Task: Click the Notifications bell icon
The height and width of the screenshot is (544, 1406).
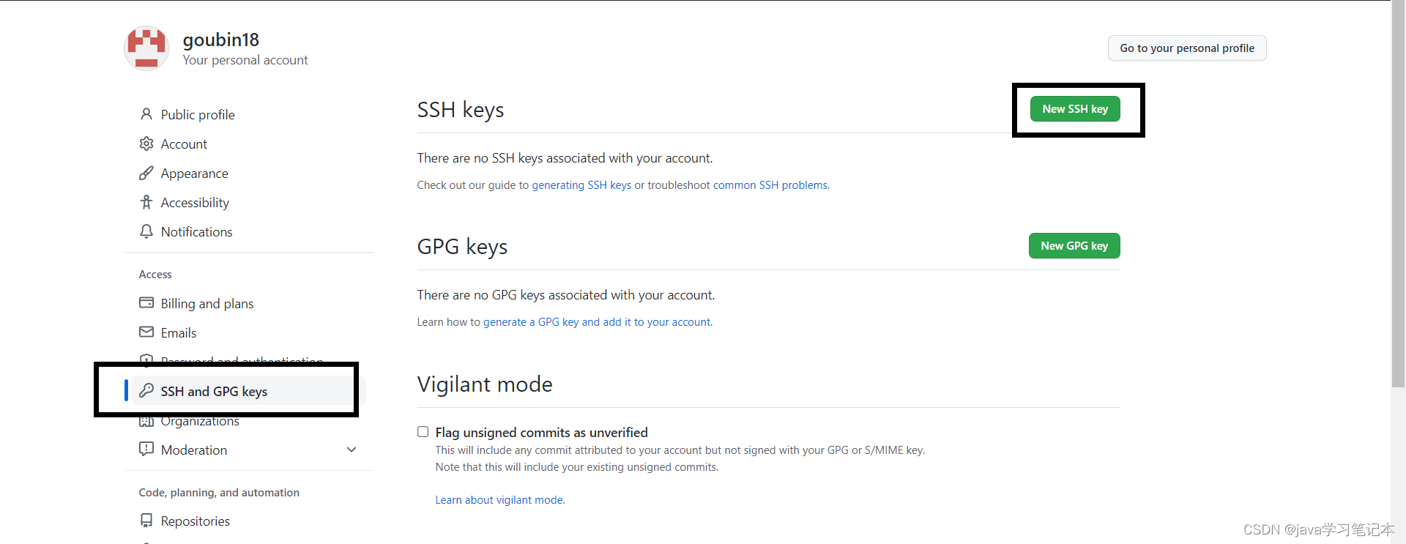Action: 146,231
